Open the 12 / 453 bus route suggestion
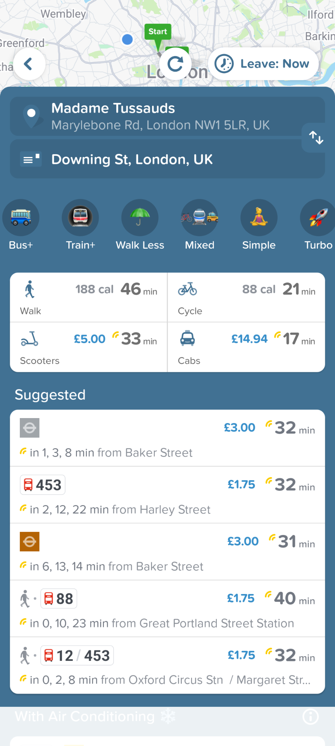335x746 pixels. [x=167, y=666]
